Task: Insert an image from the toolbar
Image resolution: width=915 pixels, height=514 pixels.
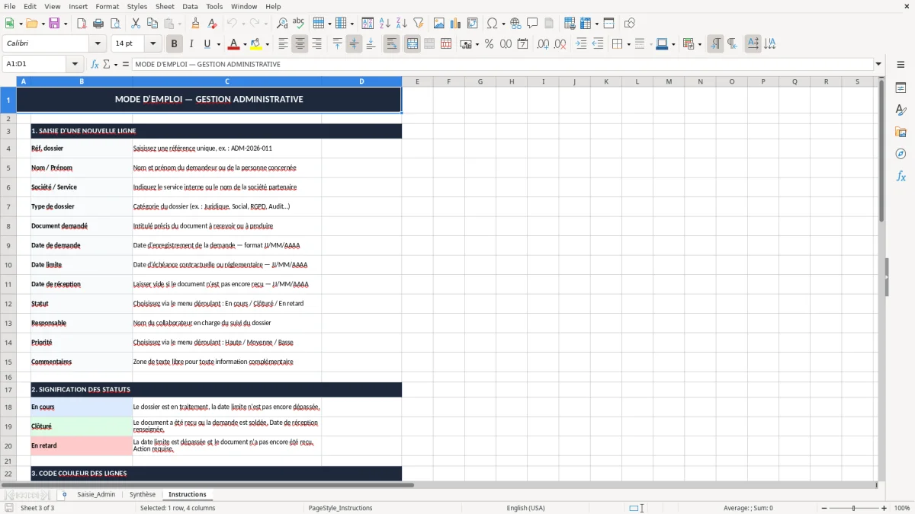Action: (439, 24)
